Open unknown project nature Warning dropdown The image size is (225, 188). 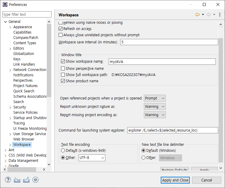pos(155,107)
